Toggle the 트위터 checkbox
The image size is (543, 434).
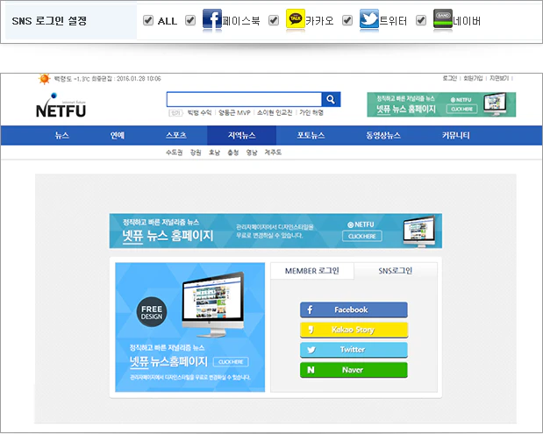click(x=347, y=20)
